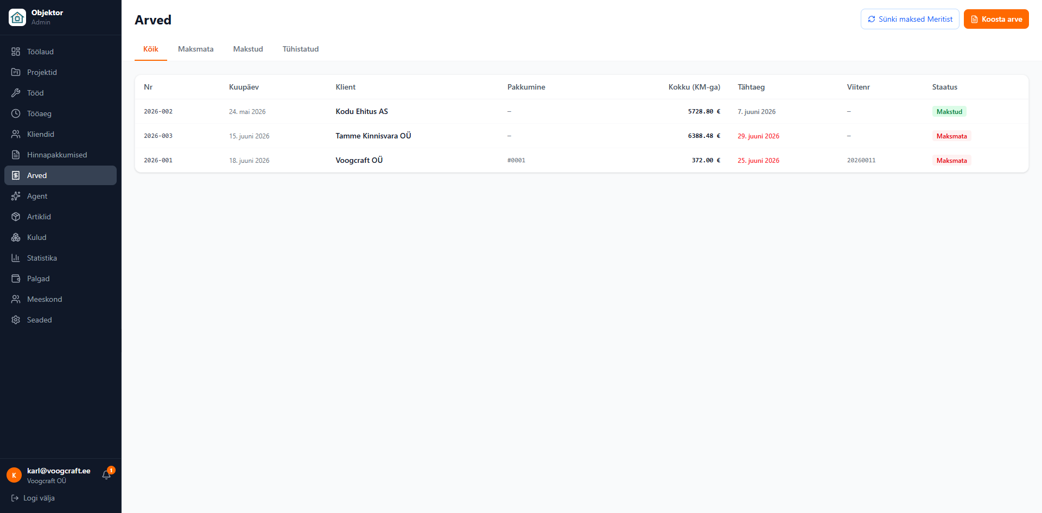Viewport: 1042px width, 513px height.
Task: Click client Tamme Kinnisvara OÜ
Action: [373, 136]
